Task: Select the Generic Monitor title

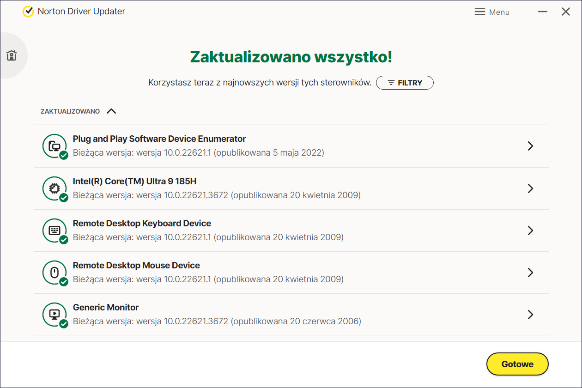Action: pos(106,308)
